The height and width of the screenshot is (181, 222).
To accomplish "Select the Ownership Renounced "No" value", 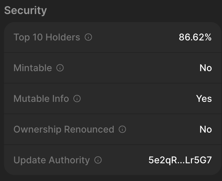I will 205,129.
